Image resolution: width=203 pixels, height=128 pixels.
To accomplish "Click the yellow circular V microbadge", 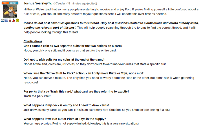I will click(x=17, y=20).
